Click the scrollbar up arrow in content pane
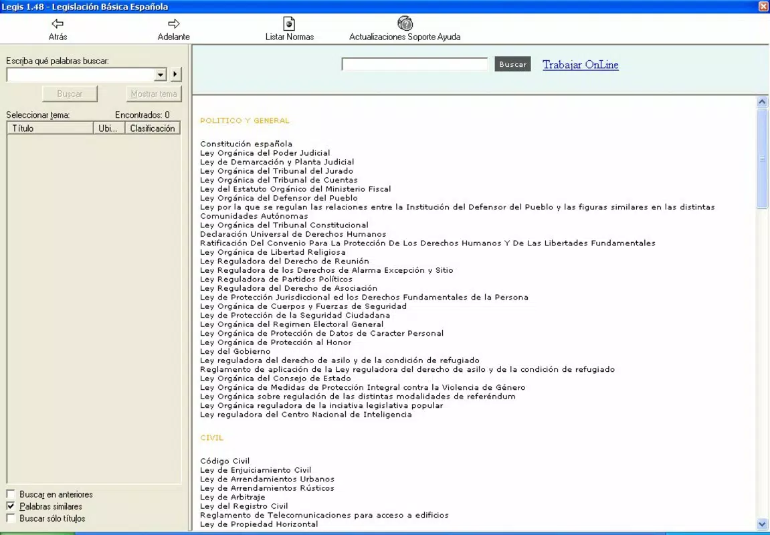770x535 pixels. click(762, 102)
